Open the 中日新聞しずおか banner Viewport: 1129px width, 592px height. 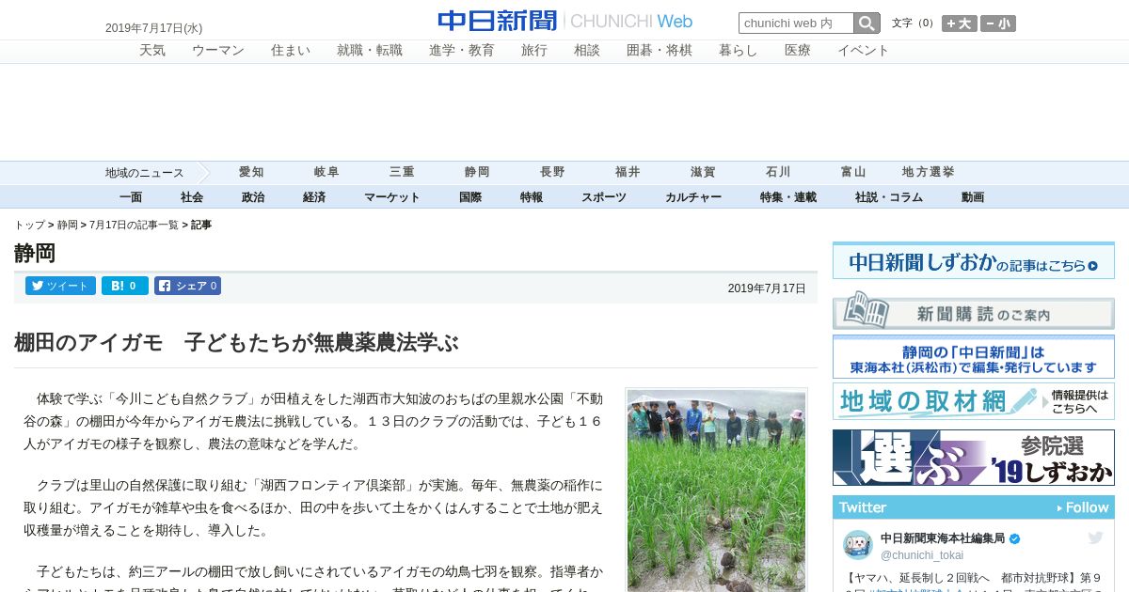[x=974, y=260]
